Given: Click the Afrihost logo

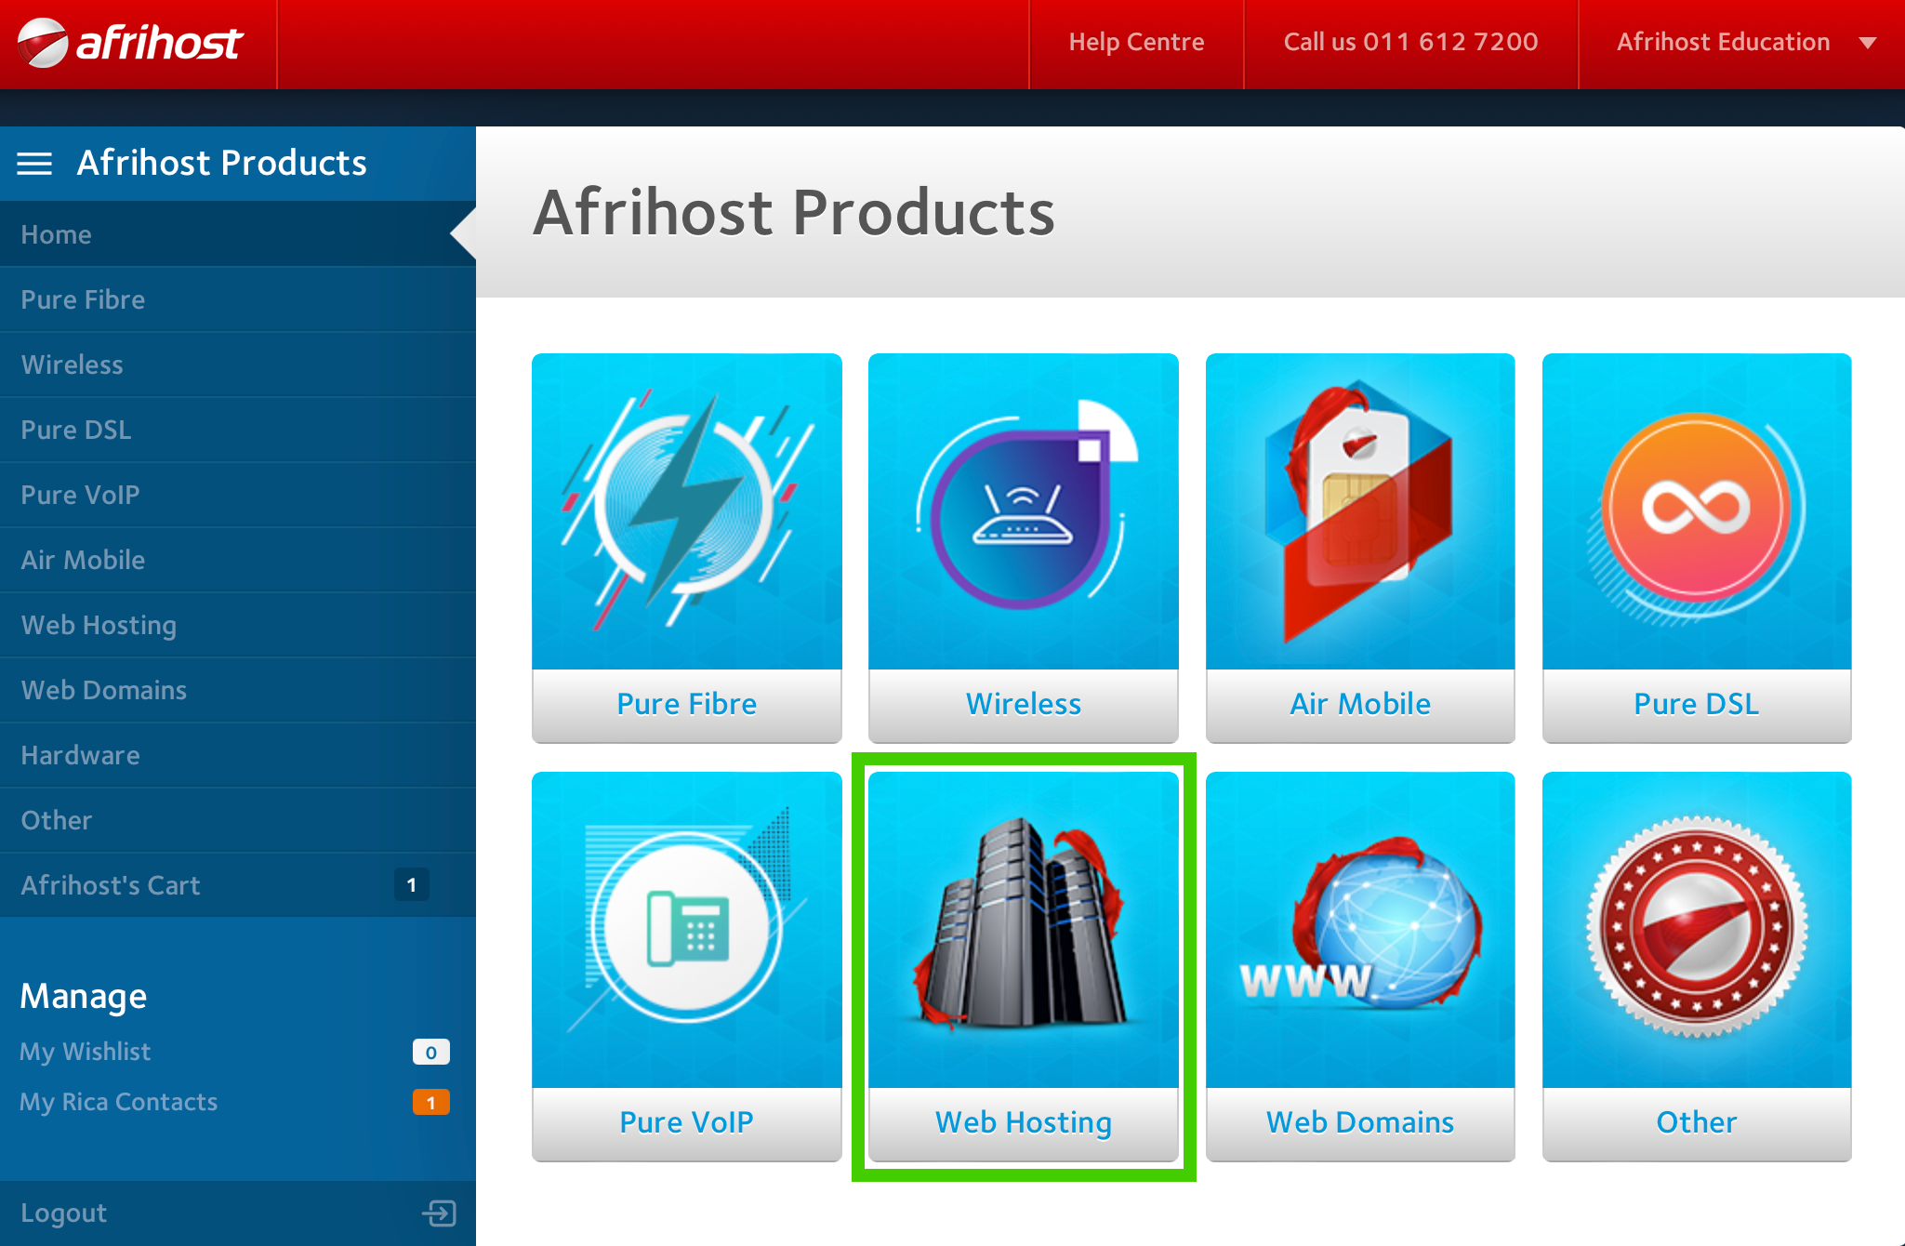Looking at the screenshot, I should (x=130, y=43).
